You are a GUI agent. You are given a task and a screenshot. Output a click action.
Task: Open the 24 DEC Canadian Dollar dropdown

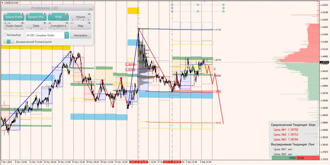pyautogui.click(x=45, y=35)
